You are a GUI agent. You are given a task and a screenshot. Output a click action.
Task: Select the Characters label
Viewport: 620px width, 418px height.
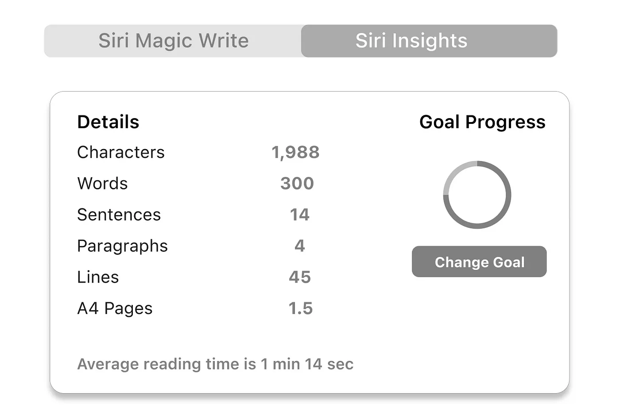coord(120,152)
